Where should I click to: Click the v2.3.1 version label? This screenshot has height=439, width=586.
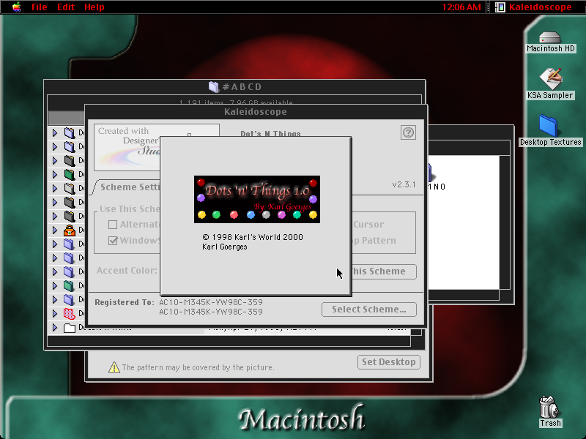pos(404,184)
